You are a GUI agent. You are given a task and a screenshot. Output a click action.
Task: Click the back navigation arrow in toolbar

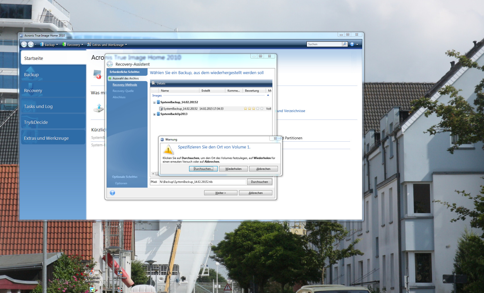click(24, 44)
